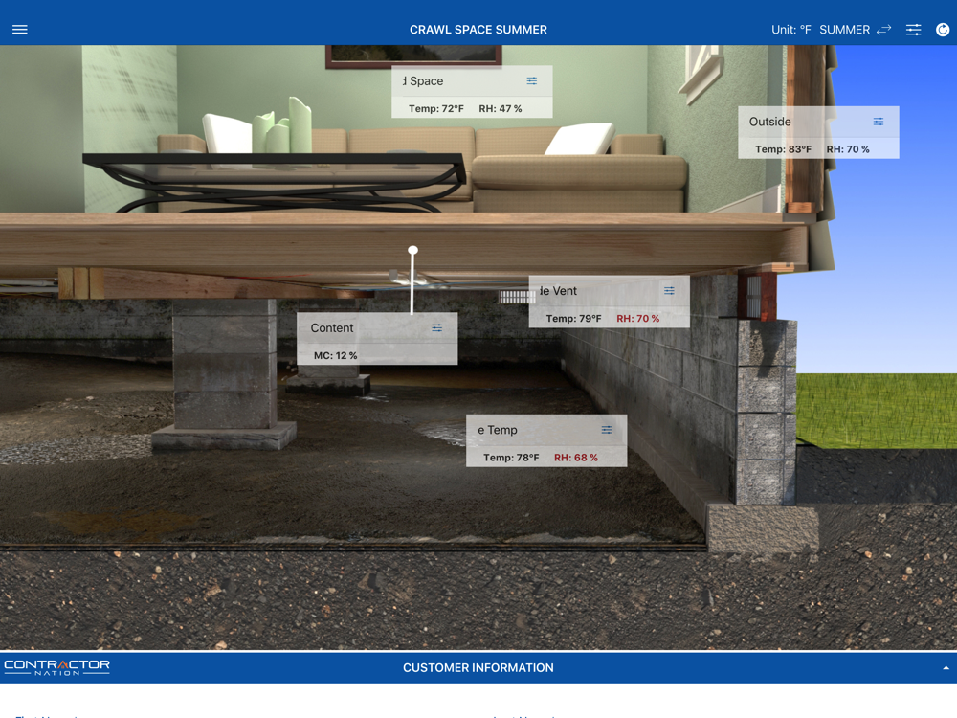Click the Contractor Nation logo
Image resolution: width=957 pixels, height=718 pixels.
(56, 666)
